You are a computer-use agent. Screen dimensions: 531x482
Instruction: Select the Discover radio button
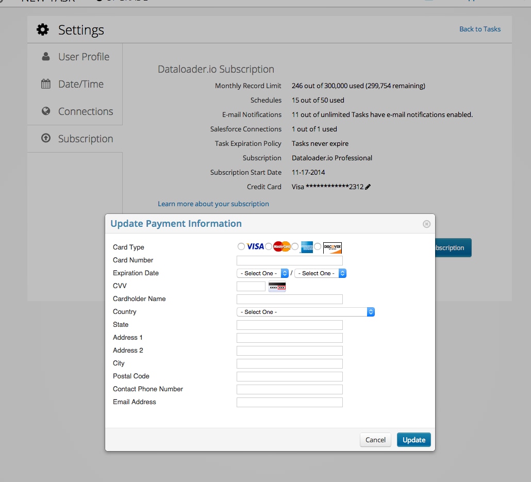(x=318, y=246)
